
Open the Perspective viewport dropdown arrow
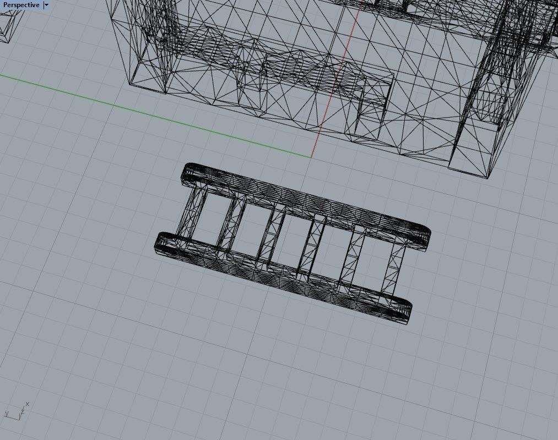click(x=46, y=4)
